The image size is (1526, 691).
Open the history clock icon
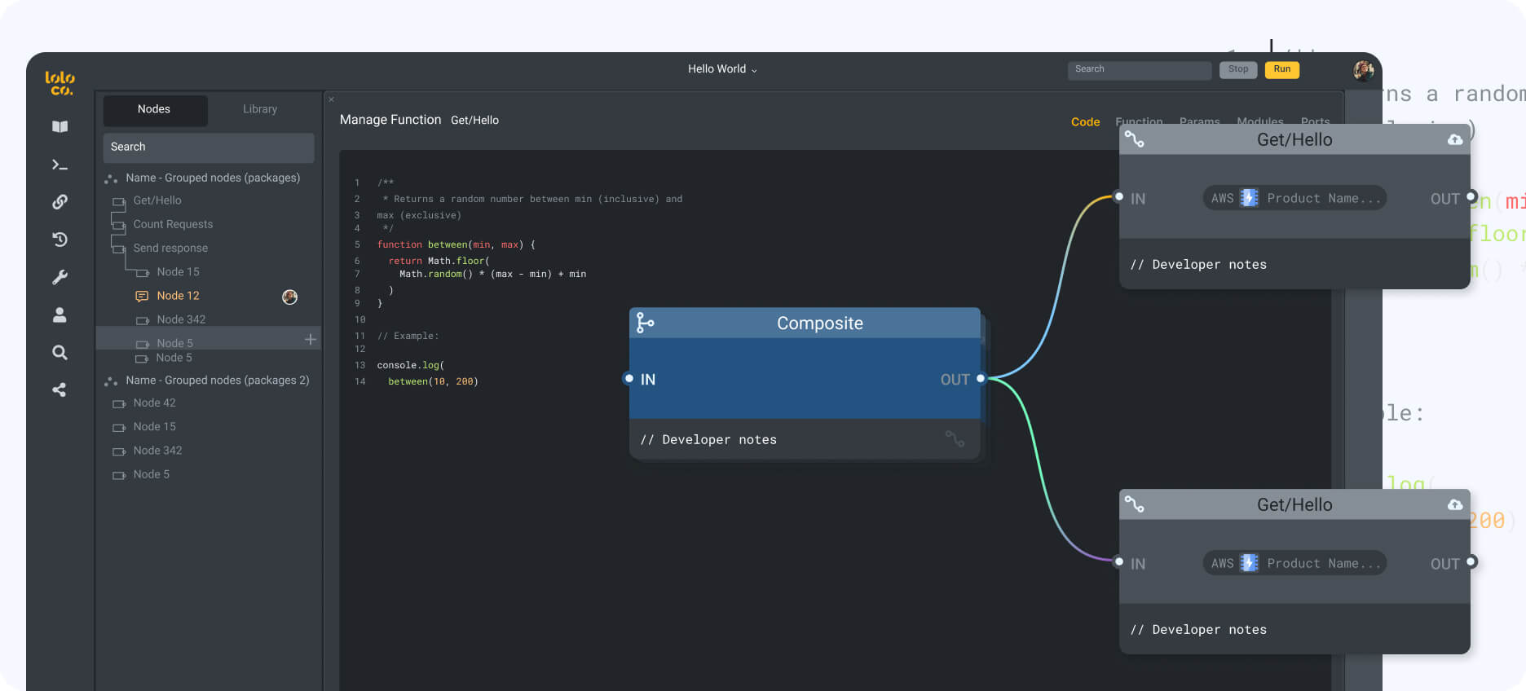60,240
